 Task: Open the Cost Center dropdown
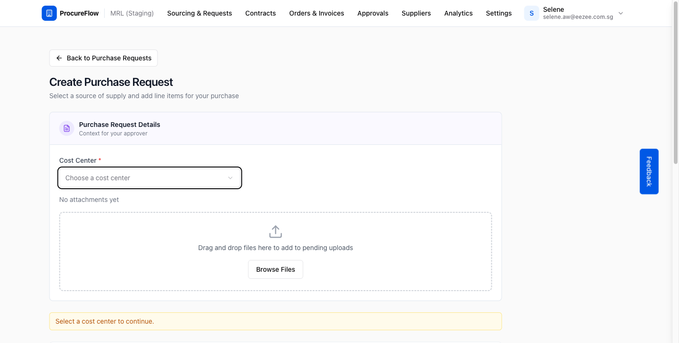coord(149,178)
